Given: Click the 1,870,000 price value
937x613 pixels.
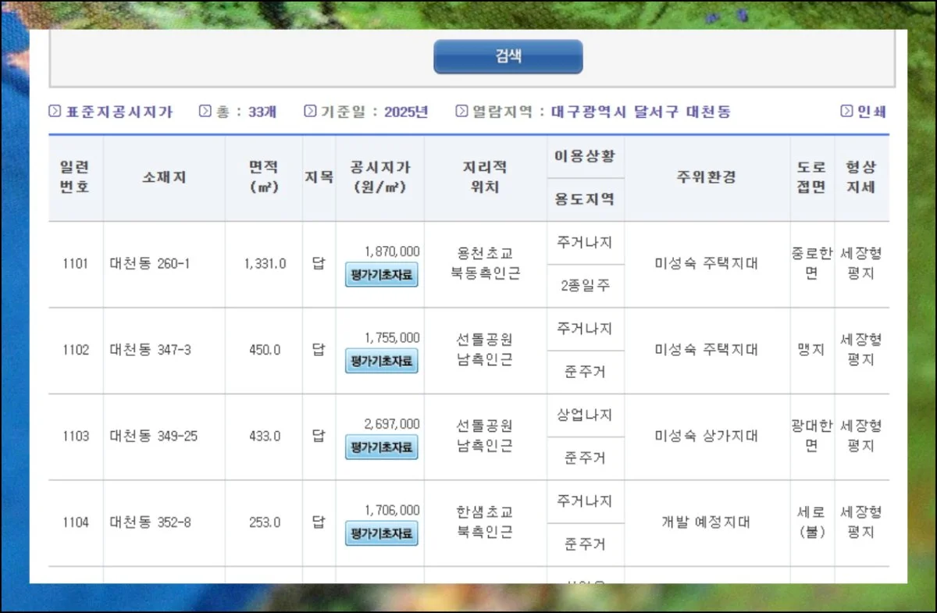Looking at the screenshot, I should (x=392, y=251).
